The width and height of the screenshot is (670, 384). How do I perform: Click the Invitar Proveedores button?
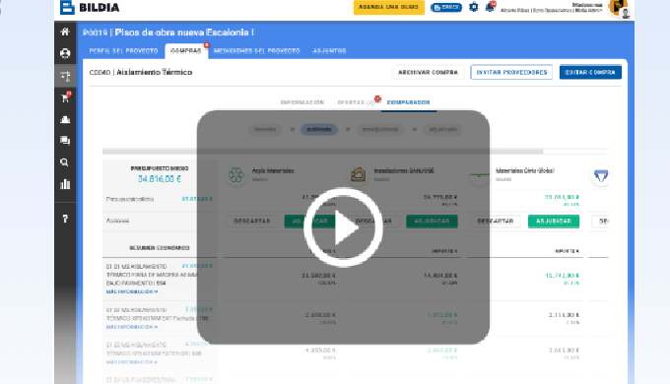pyautogui.click(x=511, y=72)
